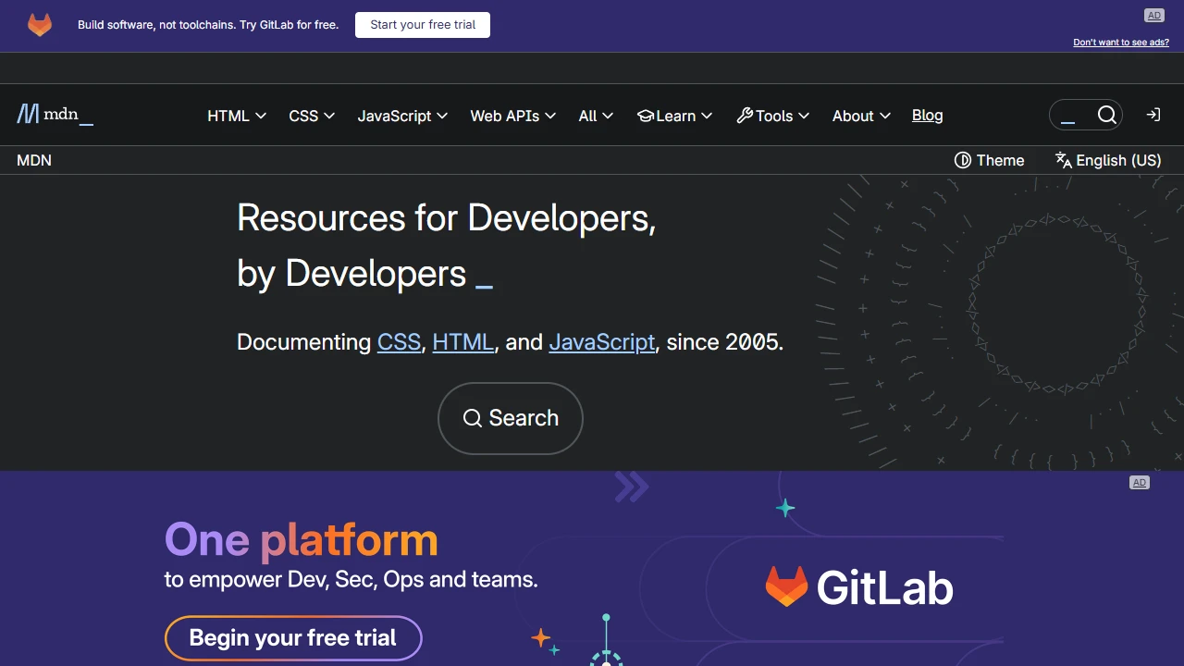The image size is (1184, 666).
Task: Expand the About menu
Action: tap(853, 116)
